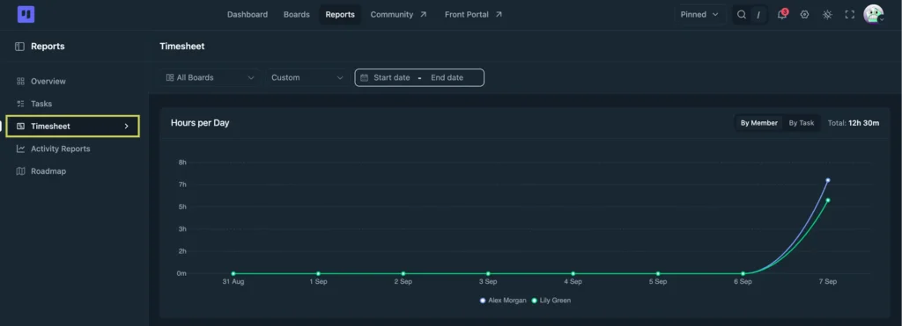This screenshot has width=902, height=326.
Task: Open the settings gear icon
Action: coord(804,14)
